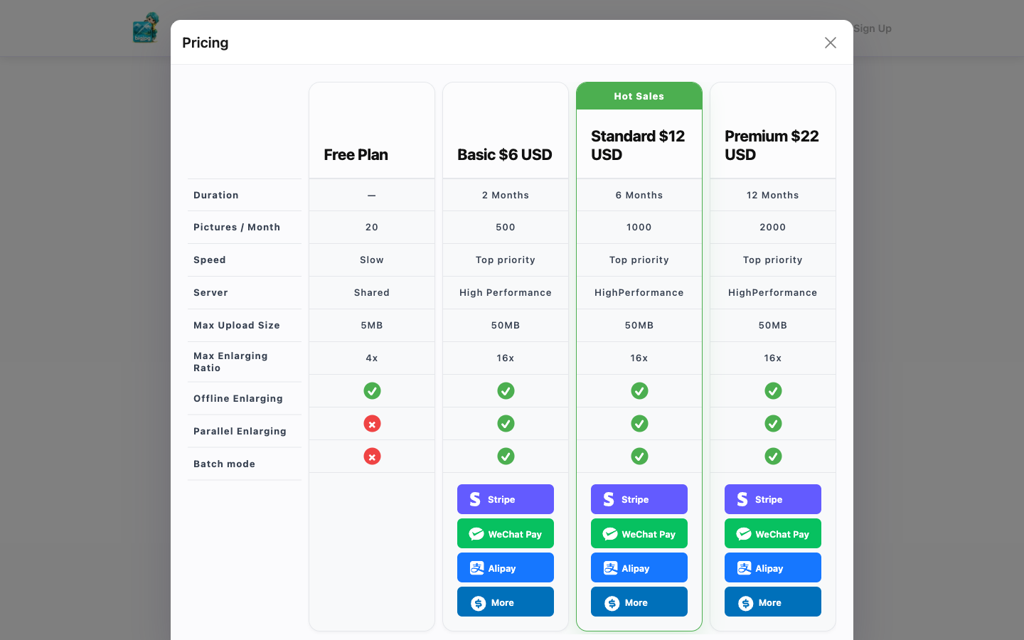The image size is (1024, 640).
Task: Pay for Standard plan with Stripe
Action: click(x=639, y=499)
